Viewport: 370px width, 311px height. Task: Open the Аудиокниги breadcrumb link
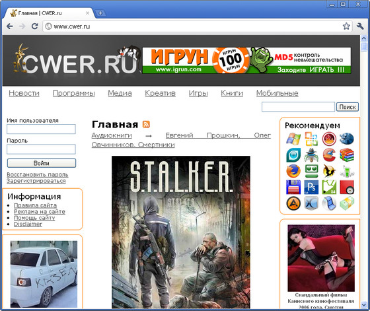112,135
